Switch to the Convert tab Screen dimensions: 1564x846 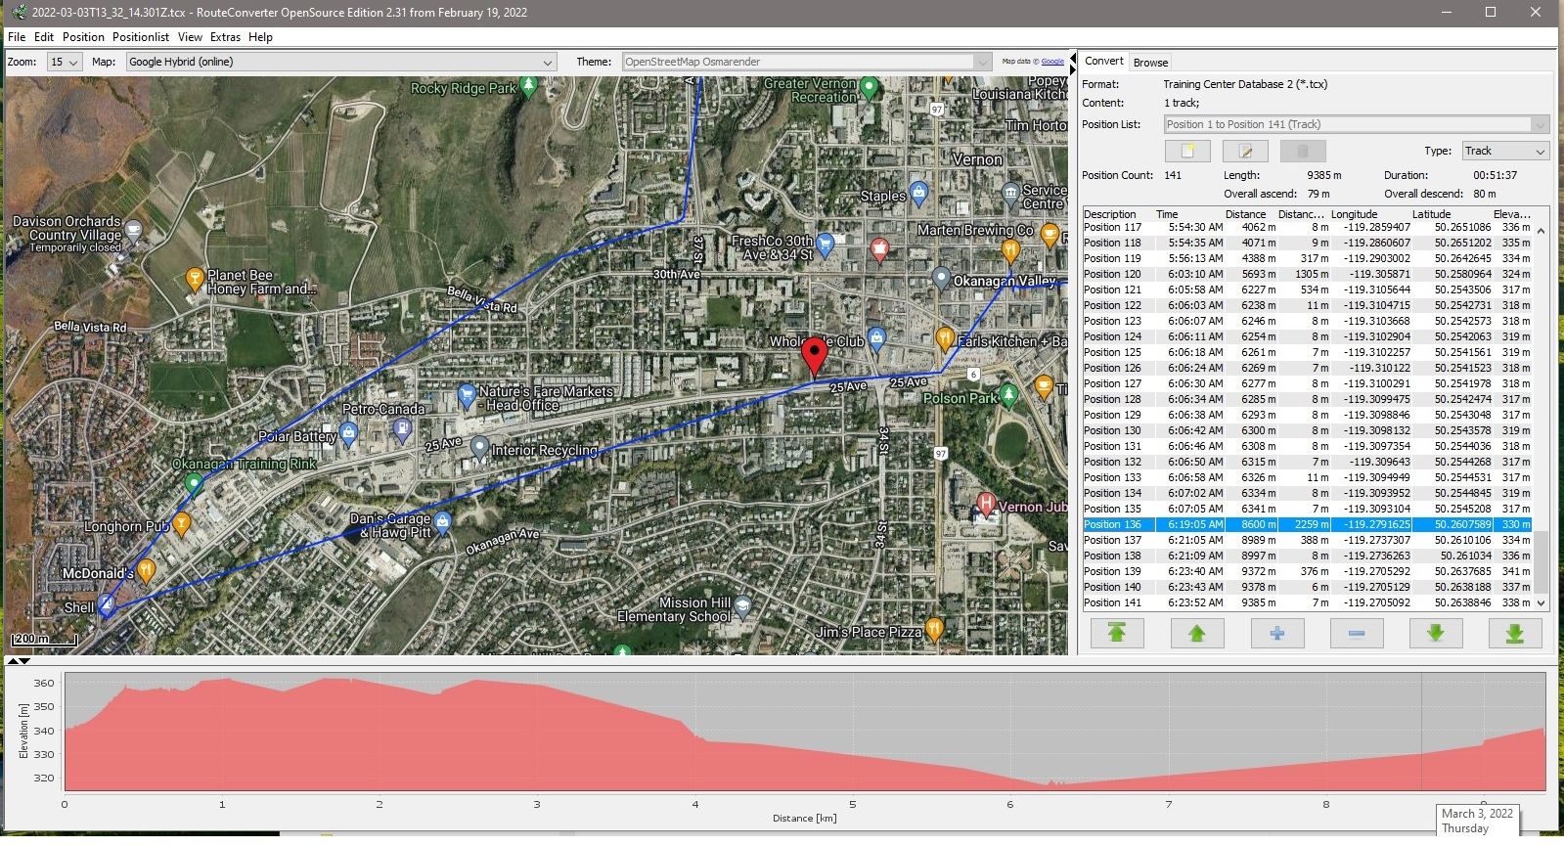[1104, 61]
